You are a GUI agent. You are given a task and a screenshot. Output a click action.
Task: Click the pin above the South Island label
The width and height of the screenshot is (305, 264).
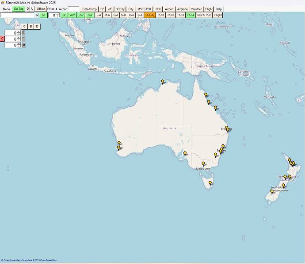pos(283,186)
